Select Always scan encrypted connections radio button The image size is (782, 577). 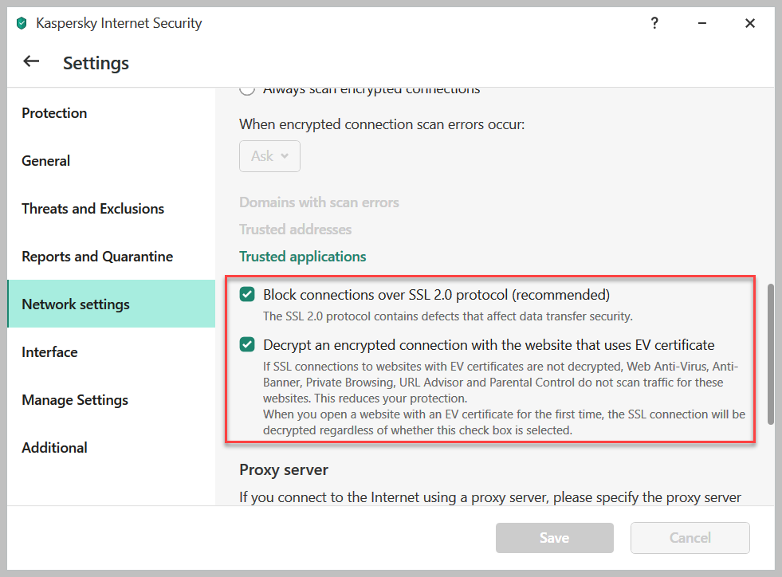(247, 90)
